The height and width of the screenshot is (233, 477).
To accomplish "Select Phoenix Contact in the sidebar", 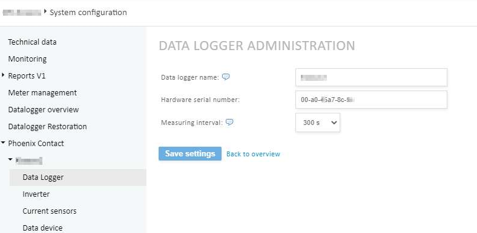I will click(x=36, y=144).
